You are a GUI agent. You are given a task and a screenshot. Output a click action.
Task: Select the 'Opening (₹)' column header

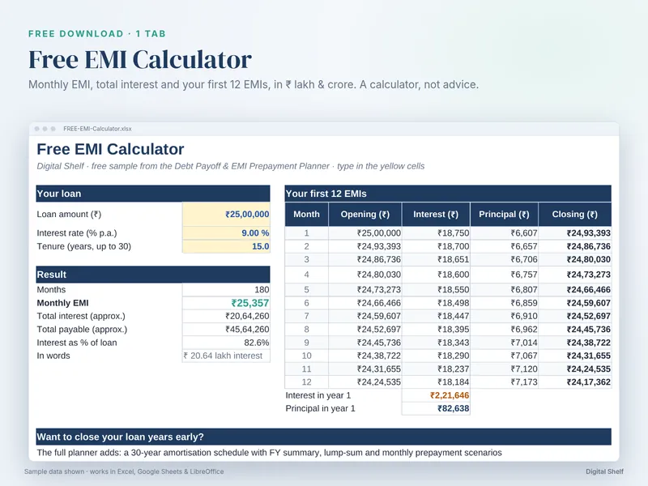point(365,214)
